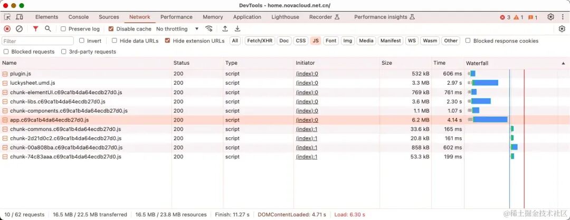Screen dimensions: 570x220
Task: Activate the inspect element picker icon
Action: pyautogui.click(x=7, y=17)
